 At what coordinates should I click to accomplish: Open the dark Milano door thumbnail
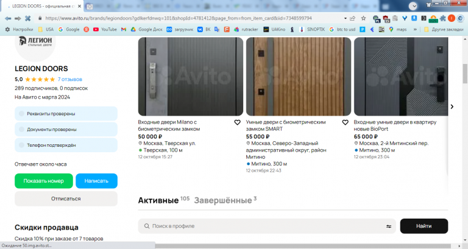pos(190,77)
